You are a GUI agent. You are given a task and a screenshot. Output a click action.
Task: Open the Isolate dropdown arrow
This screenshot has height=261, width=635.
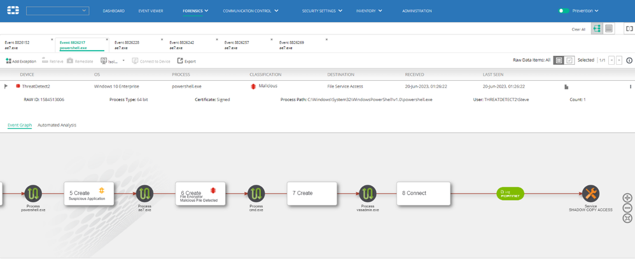click(123, 60)
